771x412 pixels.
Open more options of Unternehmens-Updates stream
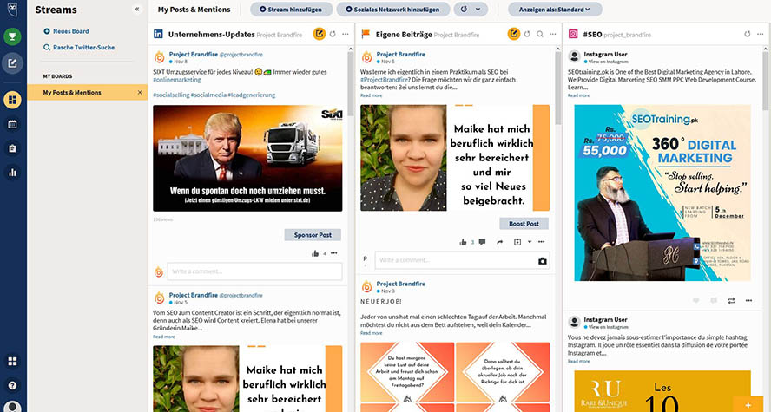346,34
